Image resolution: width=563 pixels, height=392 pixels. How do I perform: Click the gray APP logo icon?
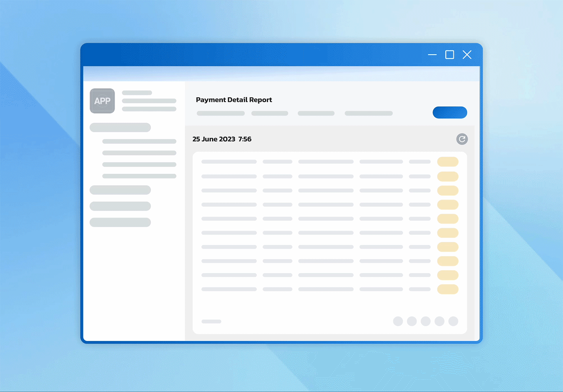click(x=102, y=101)
